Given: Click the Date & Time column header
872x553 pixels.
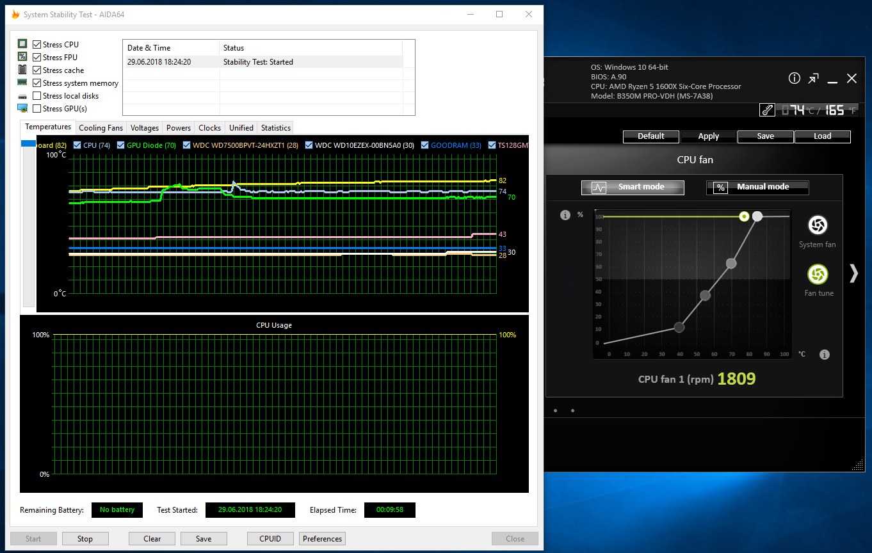Looking at the screenshot, I should tap(171, 48).
